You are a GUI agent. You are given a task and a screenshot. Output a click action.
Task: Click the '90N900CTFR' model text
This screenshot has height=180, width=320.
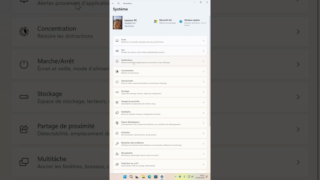[130, 23]
